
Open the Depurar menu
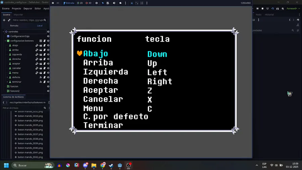pyautogui.click(x=28, y=8)
